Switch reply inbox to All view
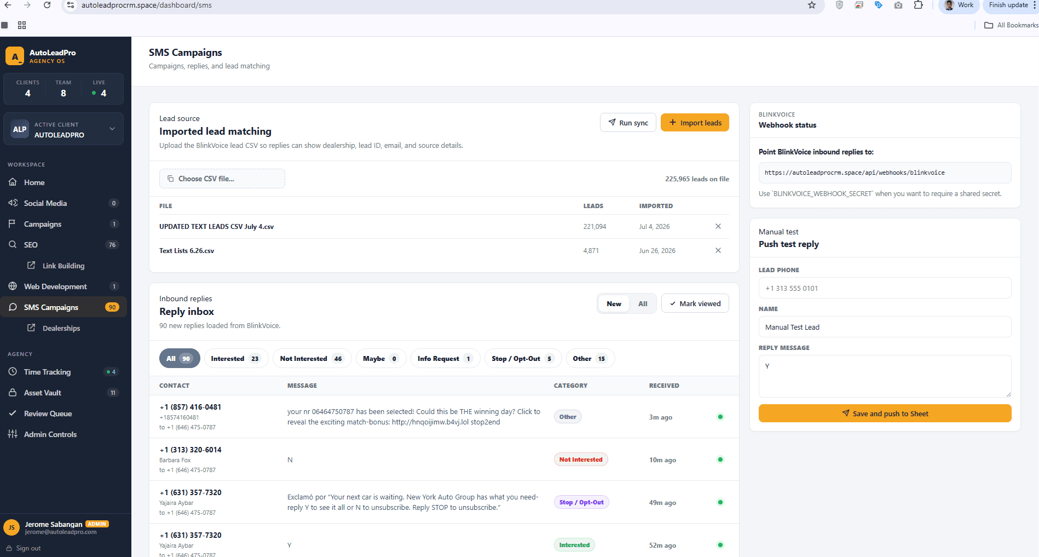The width and height of the screenshot is (1039, 557). tap(643, 303)
